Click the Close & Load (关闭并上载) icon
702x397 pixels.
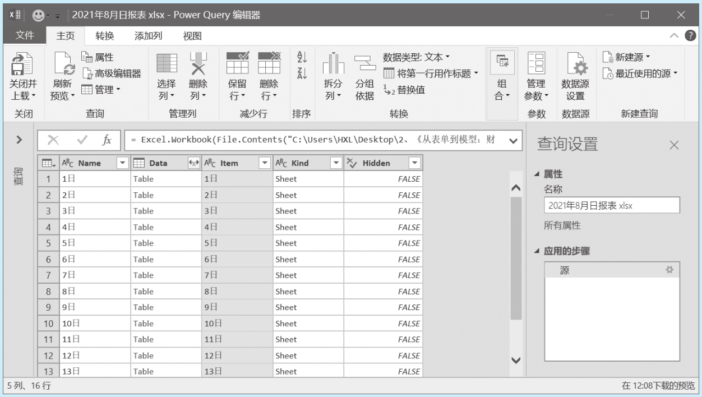tap(22, 64)
